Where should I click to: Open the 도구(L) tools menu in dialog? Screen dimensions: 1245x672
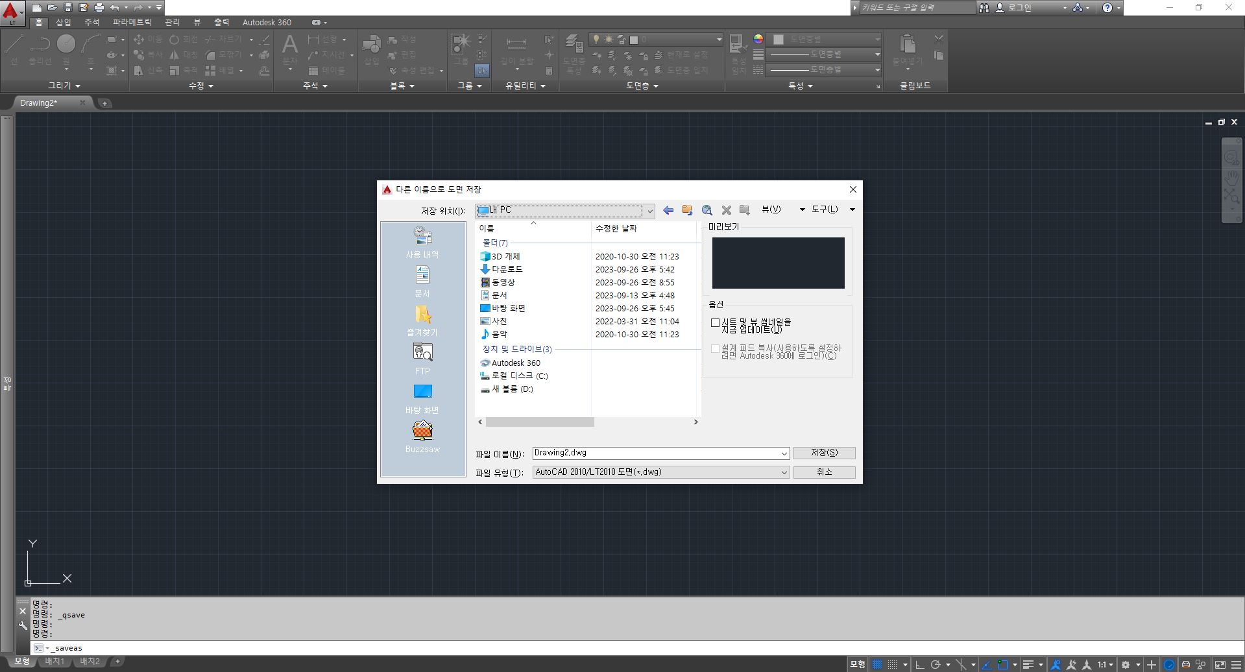832,210
